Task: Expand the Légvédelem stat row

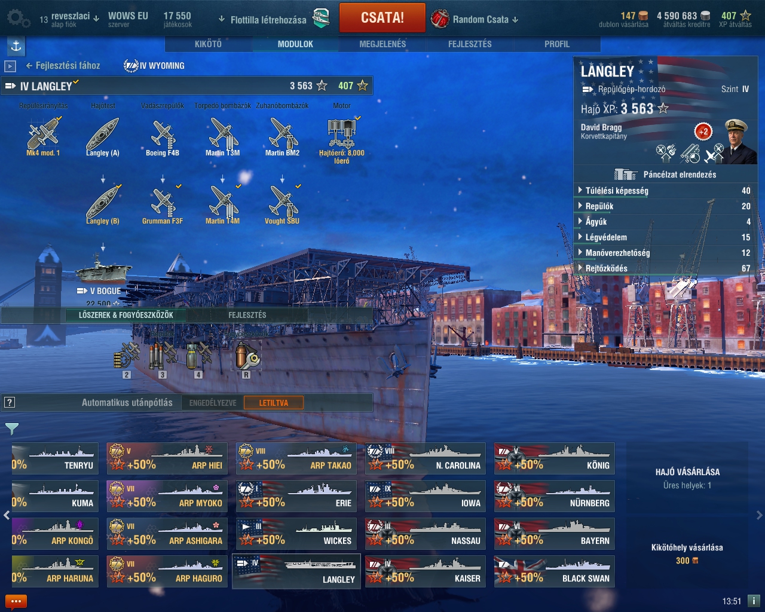Action: [x=665, y=237]
